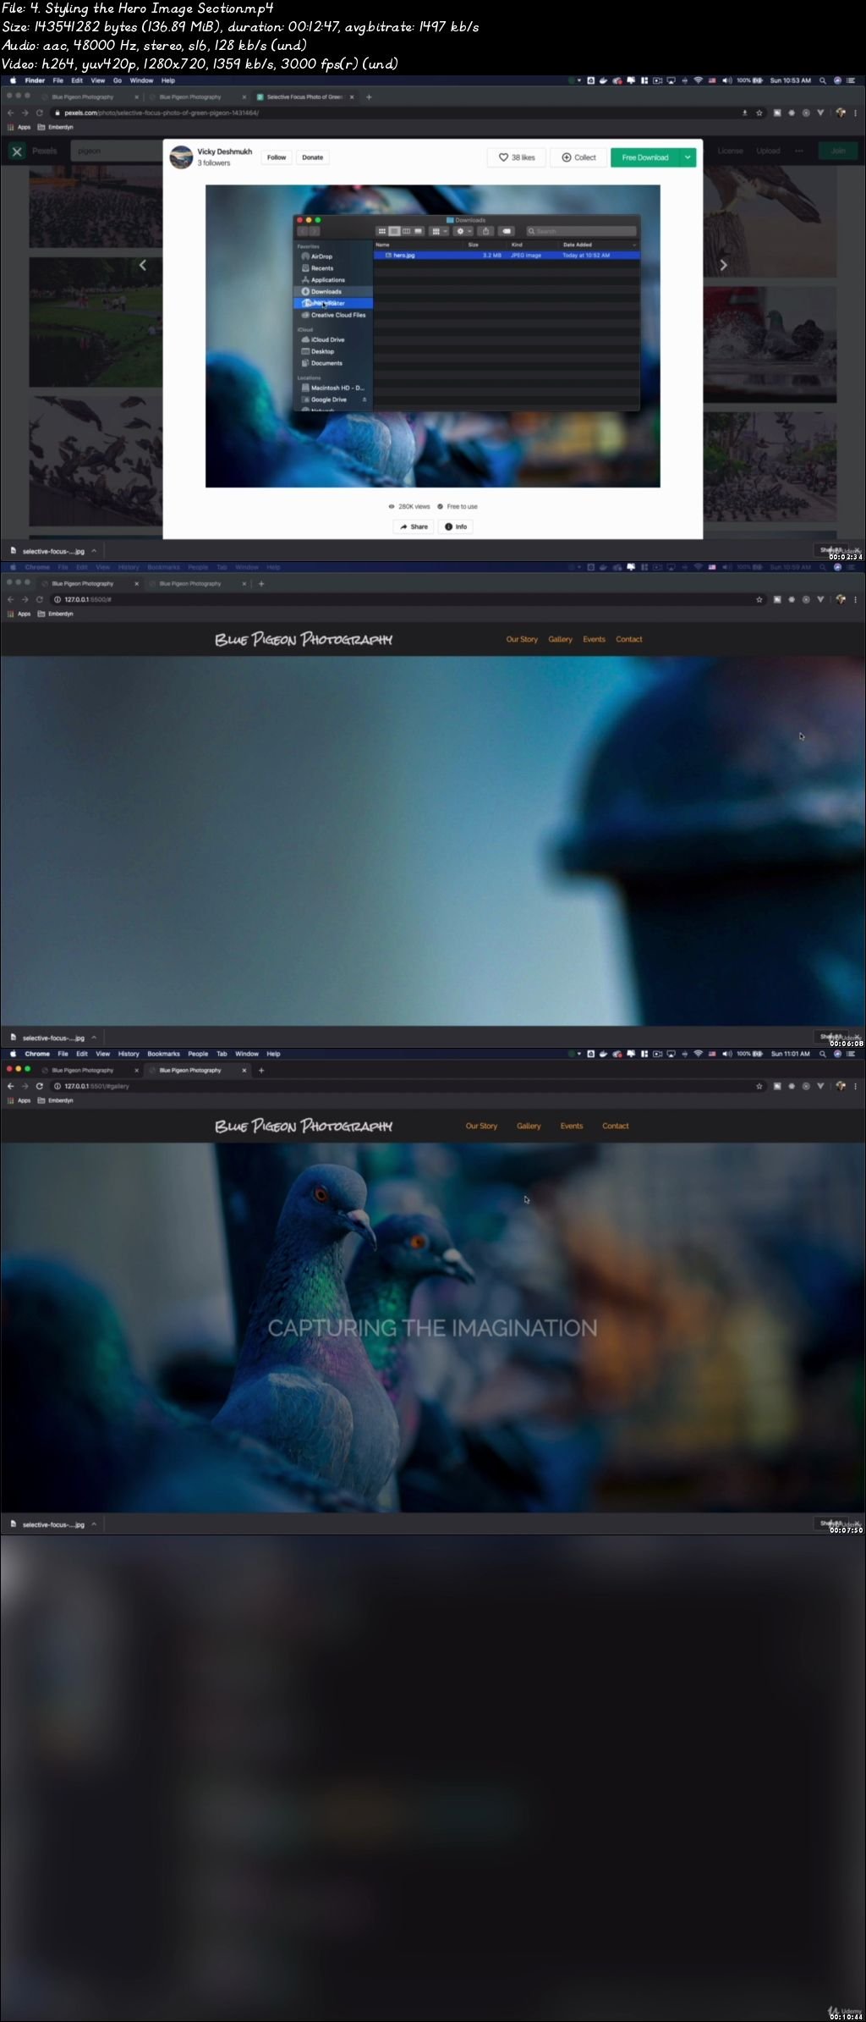
Task: Follow photographer Vicky Deshmukh
Action: pos(277,157)
